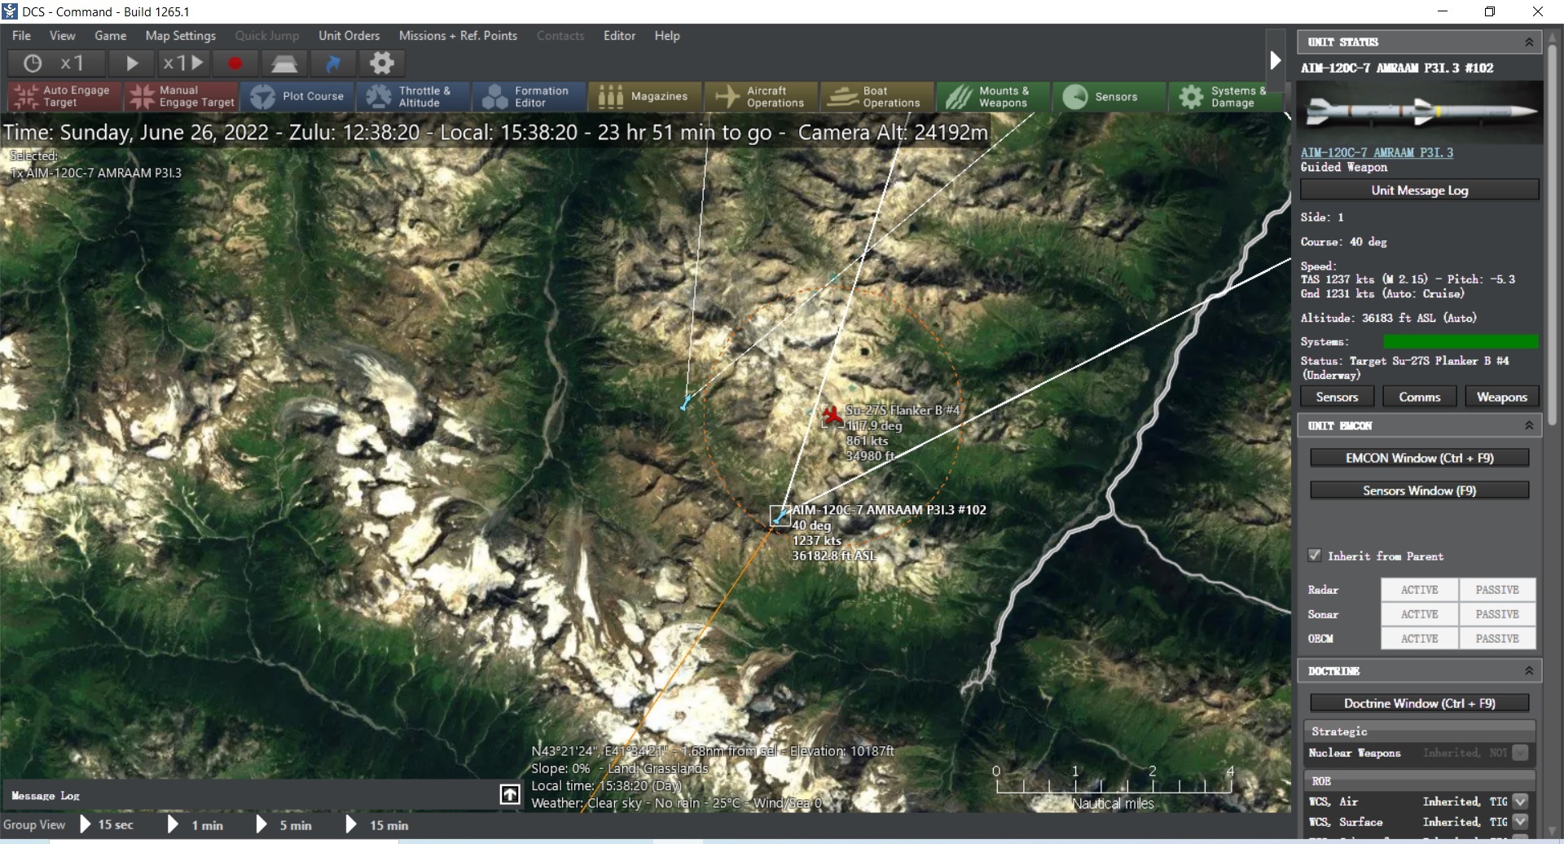Click the blue curved arrow icon
The width and height of the screenshot is (1564, 844).
click(x=332, y=63)
